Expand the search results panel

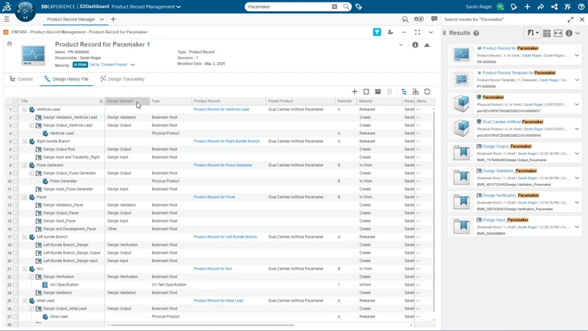point(570,20)
